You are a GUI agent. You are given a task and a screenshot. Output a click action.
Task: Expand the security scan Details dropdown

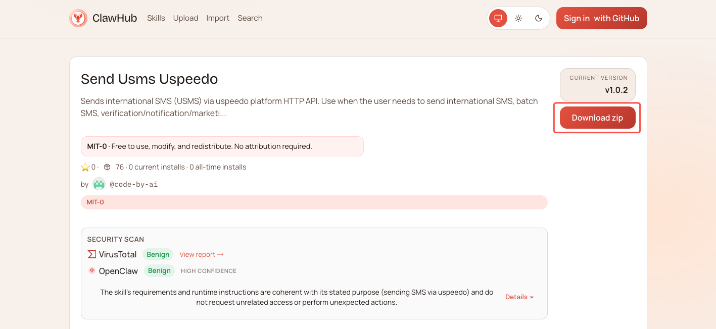tap(519, 297)
